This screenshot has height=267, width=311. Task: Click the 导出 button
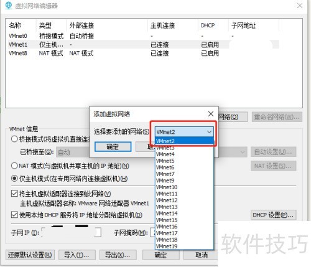point(118,255)
